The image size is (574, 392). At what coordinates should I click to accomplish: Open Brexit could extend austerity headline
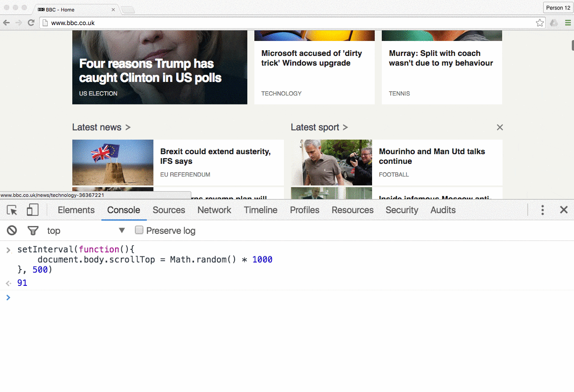click(216, 156)
